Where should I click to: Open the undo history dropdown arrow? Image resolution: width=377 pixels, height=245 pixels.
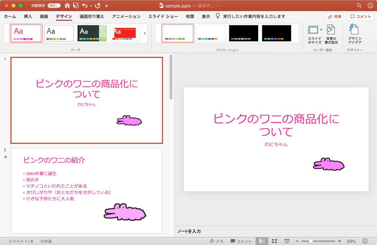[91, 6]
